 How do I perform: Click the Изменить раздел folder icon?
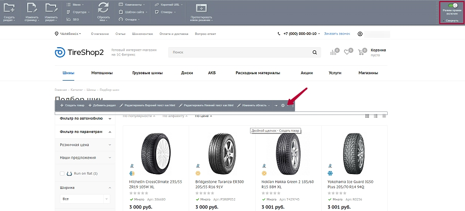click(x=52, y=8)
